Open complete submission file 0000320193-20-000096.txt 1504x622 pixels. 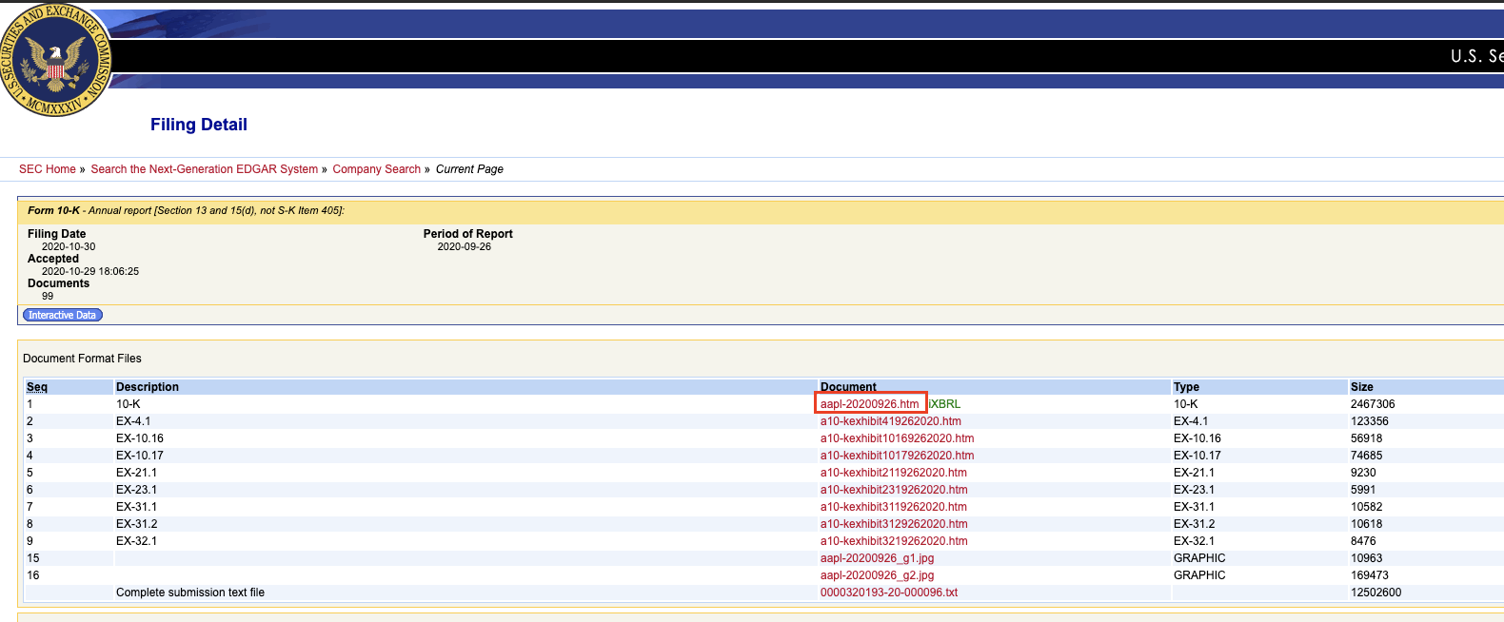click(889, 593)
